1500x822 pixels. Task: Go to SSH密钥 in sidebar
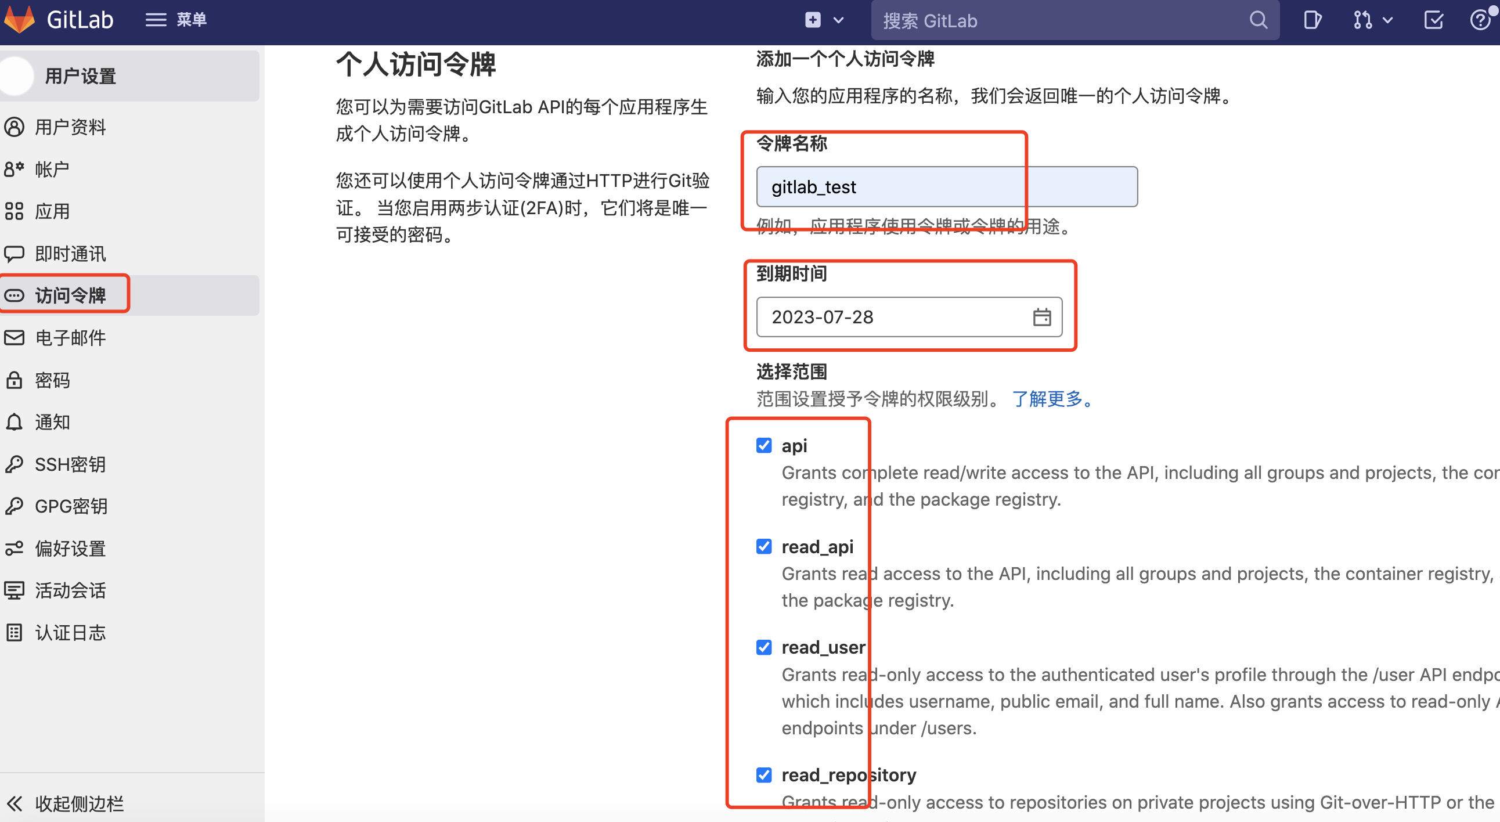(x=70, y=464)
